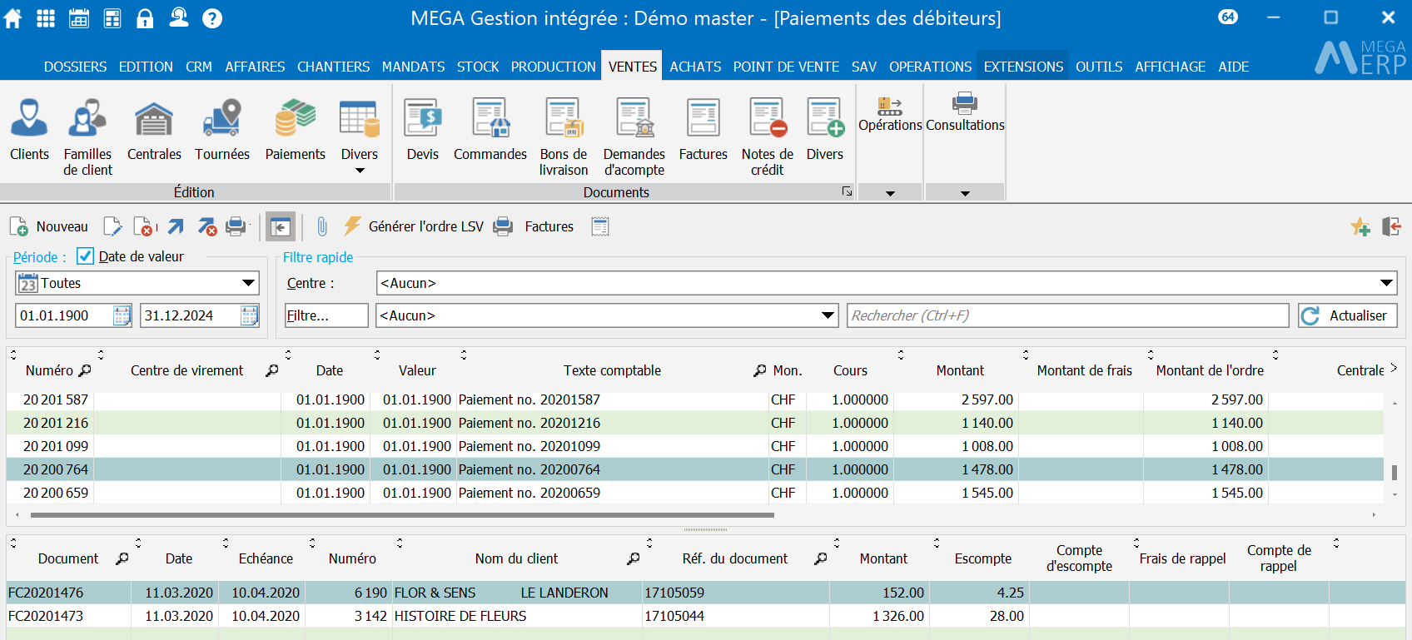The height and width of the screenshot is (640, 1412).
Task: Click the Texte comptable column header
Action: point(612,370)
